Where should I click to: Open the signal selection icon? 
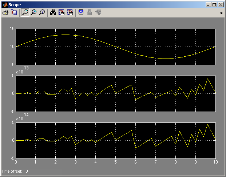[x=98, y=12]
